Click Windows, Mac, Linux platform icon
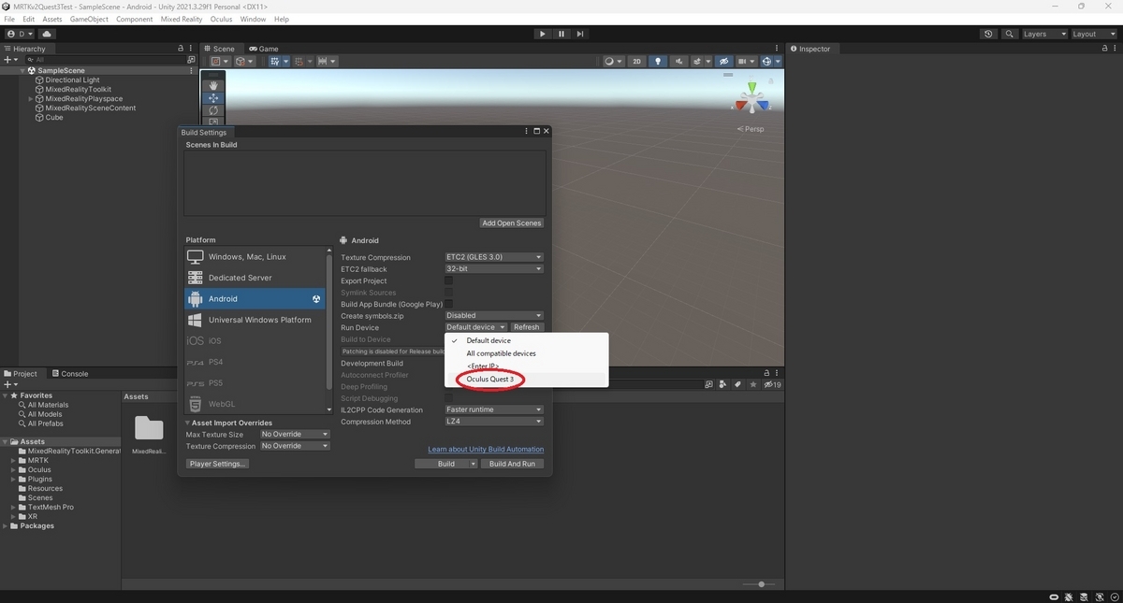Image resolution: width=1123 pixels, height=603 pixels. pyautogui.click(x=195, y=257)
